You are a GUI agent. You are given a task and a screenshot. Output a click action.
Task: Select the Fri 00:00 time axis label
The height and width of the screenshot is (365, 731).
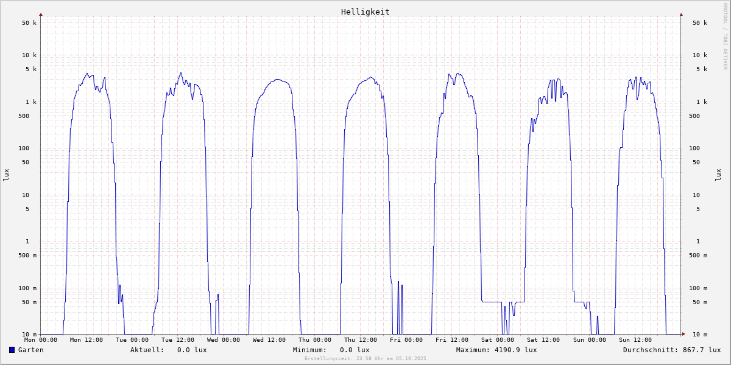[x=406, y=340]
